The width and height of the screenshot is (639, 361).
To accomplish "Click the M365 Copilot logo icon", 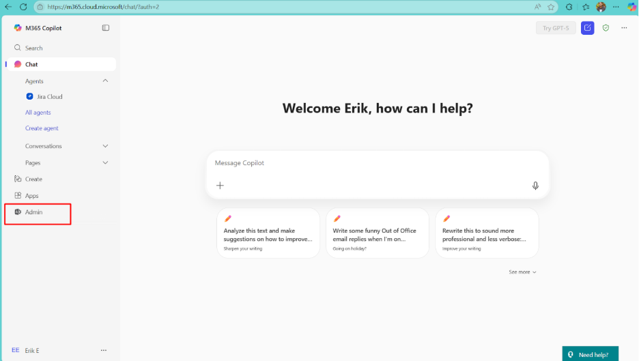I will tap(18, 28).
